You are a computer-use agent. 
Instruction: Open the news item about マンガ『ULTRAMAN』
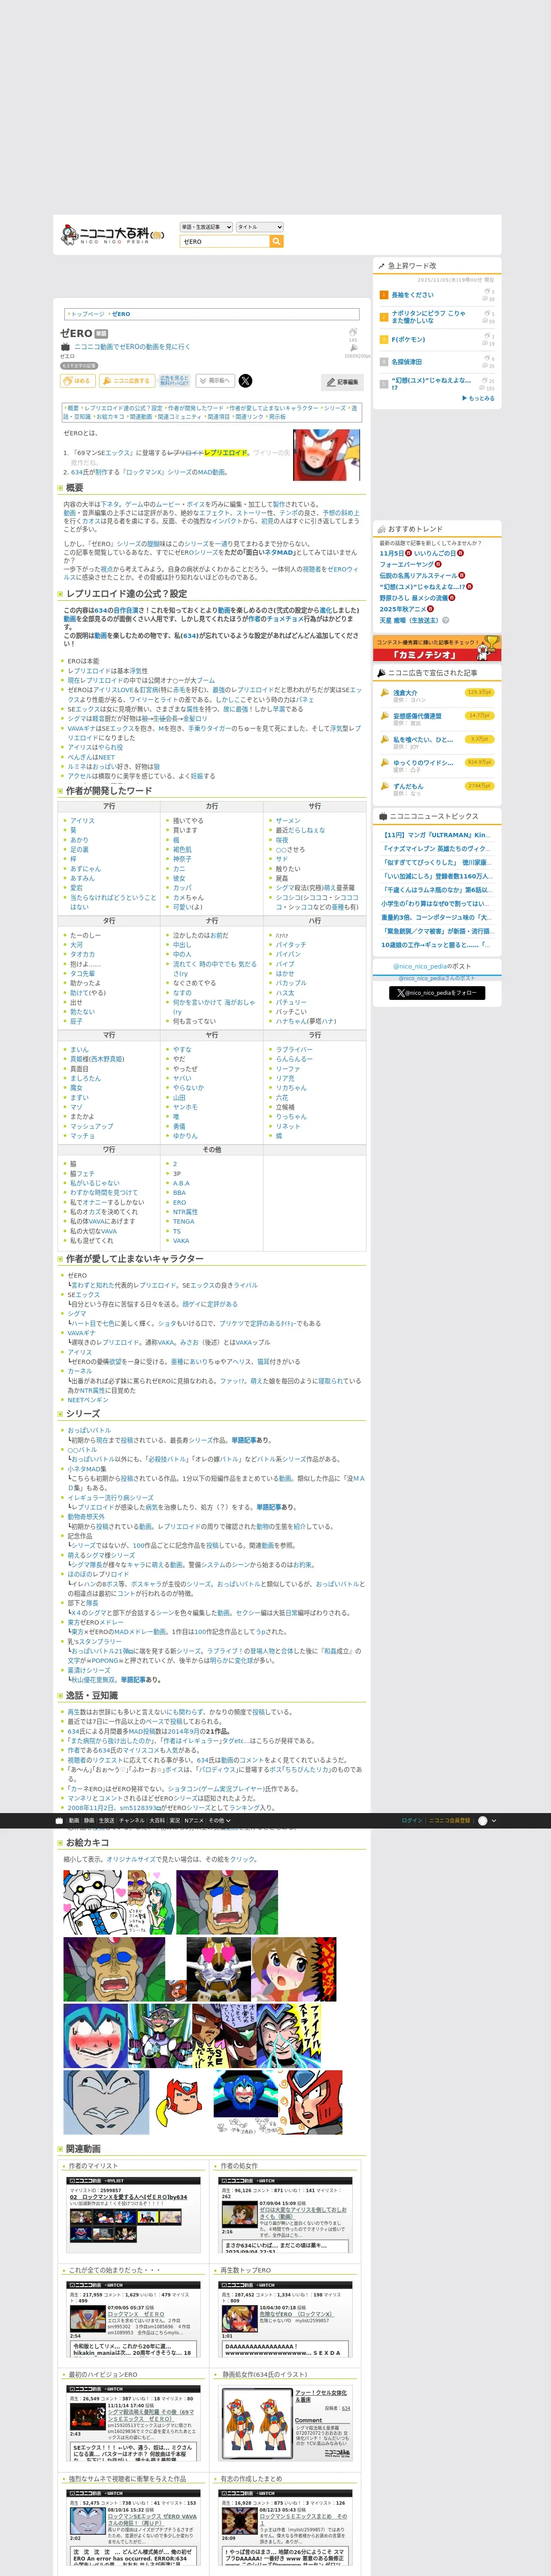click(437, 835)
